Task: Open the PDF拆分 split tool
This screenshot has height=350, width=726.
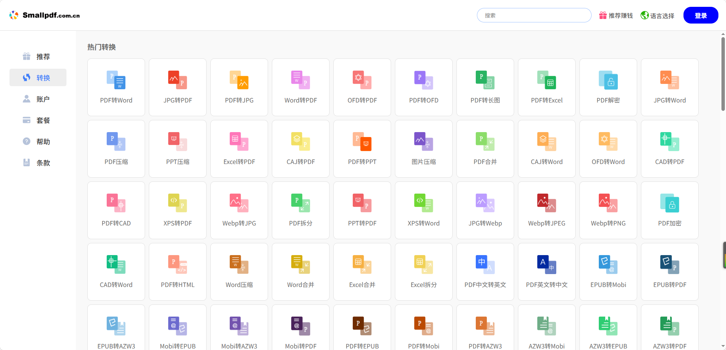Action: 300,210
